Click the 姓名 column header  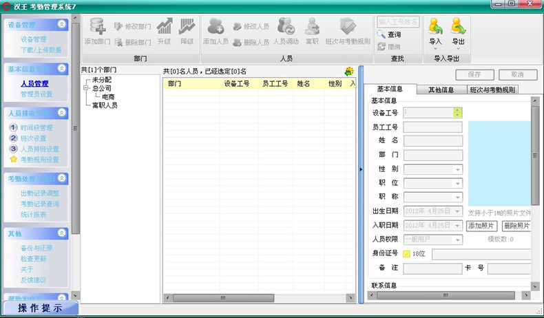303,83
